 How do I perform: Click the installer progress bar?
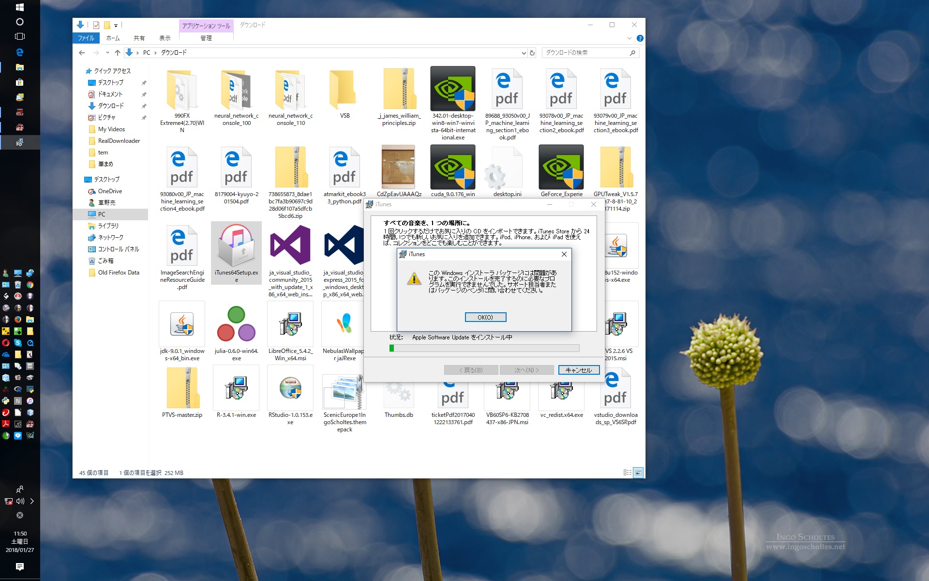coord(484,348)
